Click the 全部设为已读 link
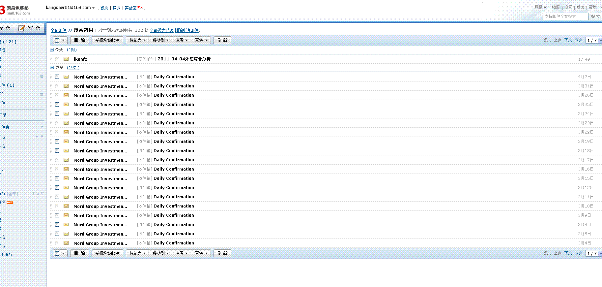This screenshot has height=287, width=602. pyautogui.click(x=161, y=30)
